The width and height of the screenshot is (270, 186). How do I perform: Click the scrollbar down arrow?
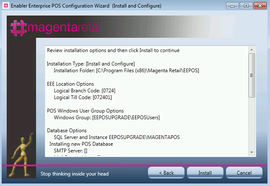[252, 152]
